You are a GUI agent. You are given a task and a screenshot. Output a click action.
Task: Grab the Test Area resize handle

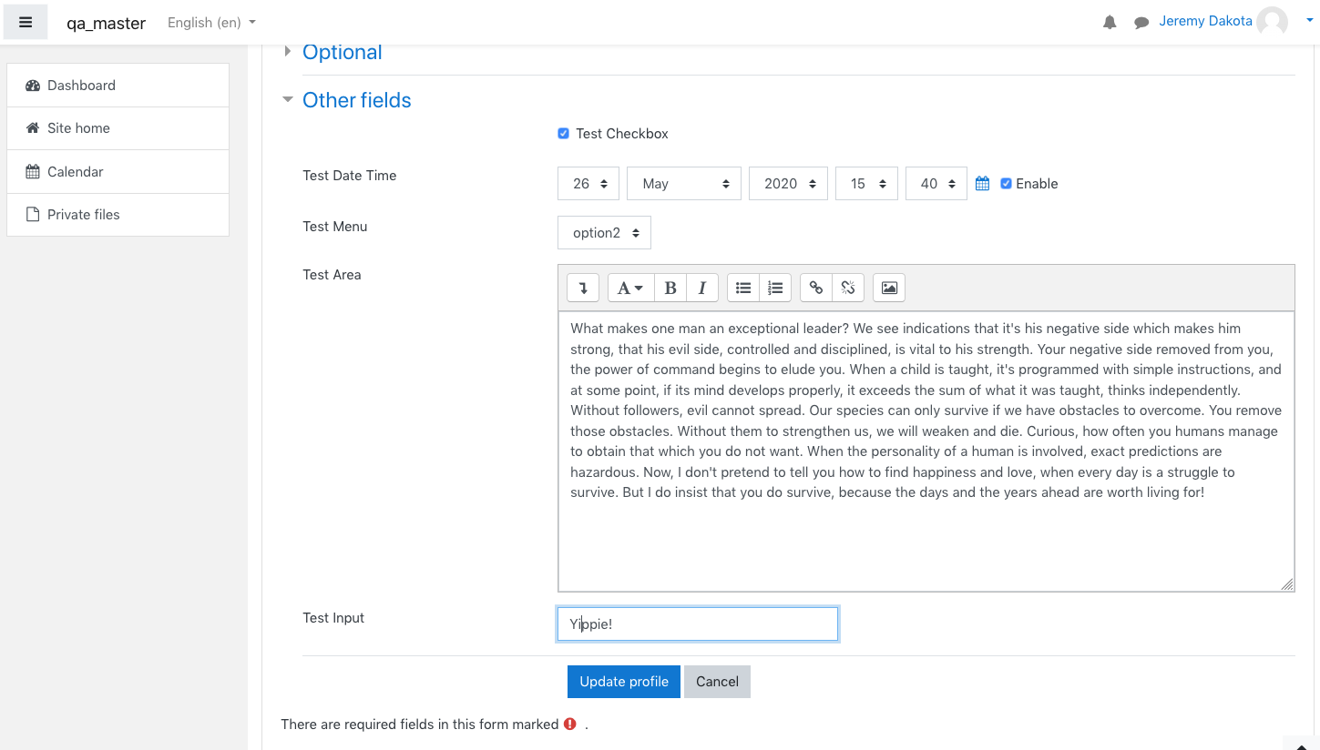[x=1287, y=584]
